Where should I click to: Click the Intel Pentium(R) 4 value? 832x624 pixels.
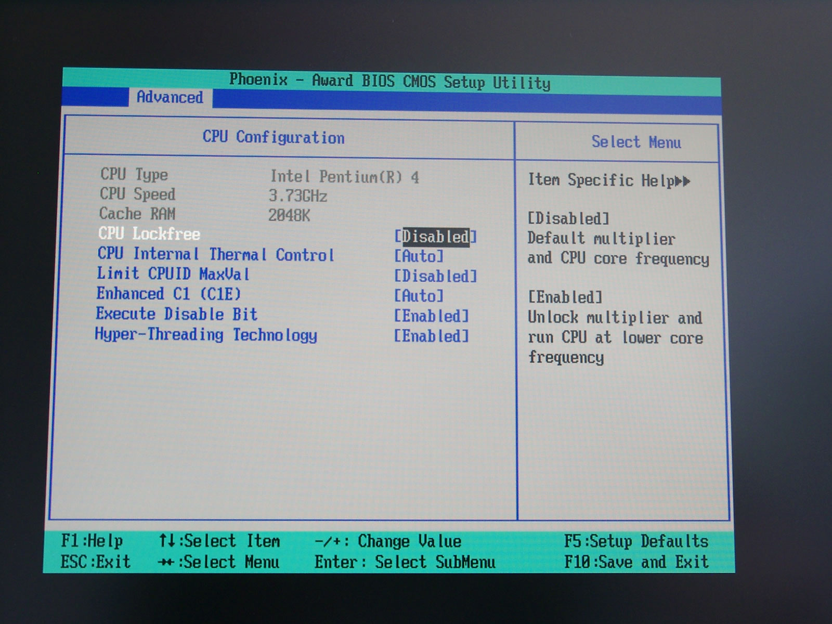pyautogui.click(x=344, y=177)
